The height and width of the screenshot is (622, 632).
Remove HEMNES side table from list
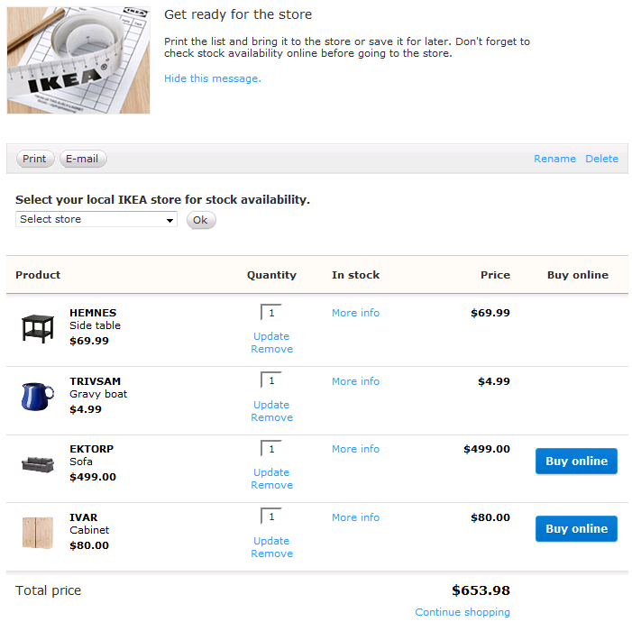coord(271,349)
